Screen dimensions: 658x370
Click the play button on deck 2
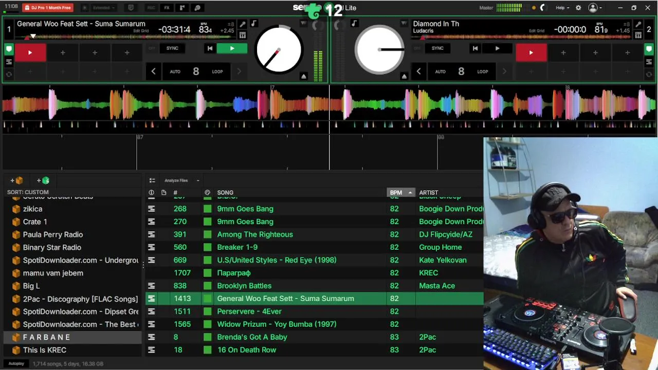tap(497, 48)
